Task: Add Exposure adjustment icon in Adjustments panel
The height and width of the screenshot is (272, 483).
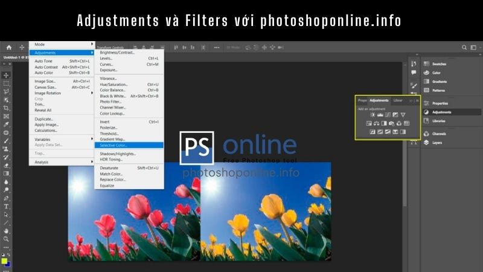Action: [395, 115]
